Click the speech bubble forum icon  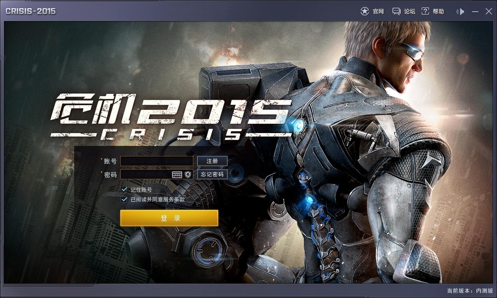click(396, 11)
